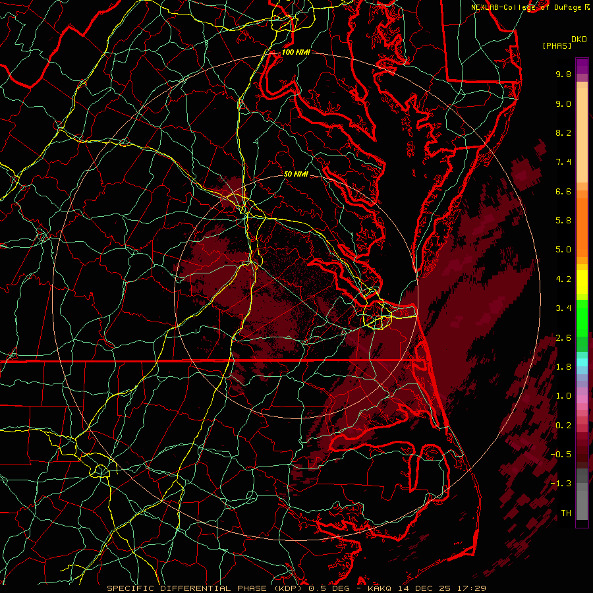Click the 7.4 scale value
The width and height of the screenshot is (593, 593).
[x=563, y=162]
